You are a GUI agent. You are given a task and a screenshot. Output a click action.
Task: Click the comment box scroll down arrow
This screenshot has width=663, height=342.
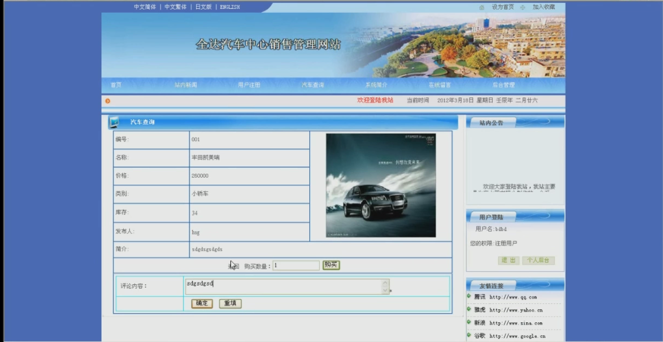click(x=386, y=291)
